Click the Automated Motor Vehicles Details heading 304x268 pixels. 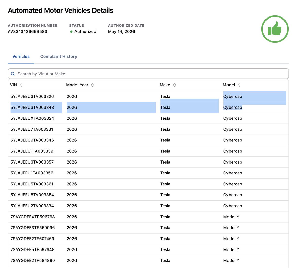[x=61, y=10]
